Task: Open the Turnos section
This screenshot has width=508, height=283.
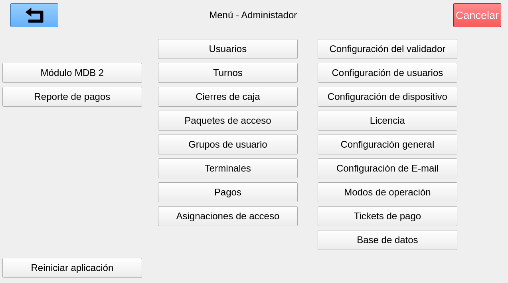Action: [x=227, y=73]
